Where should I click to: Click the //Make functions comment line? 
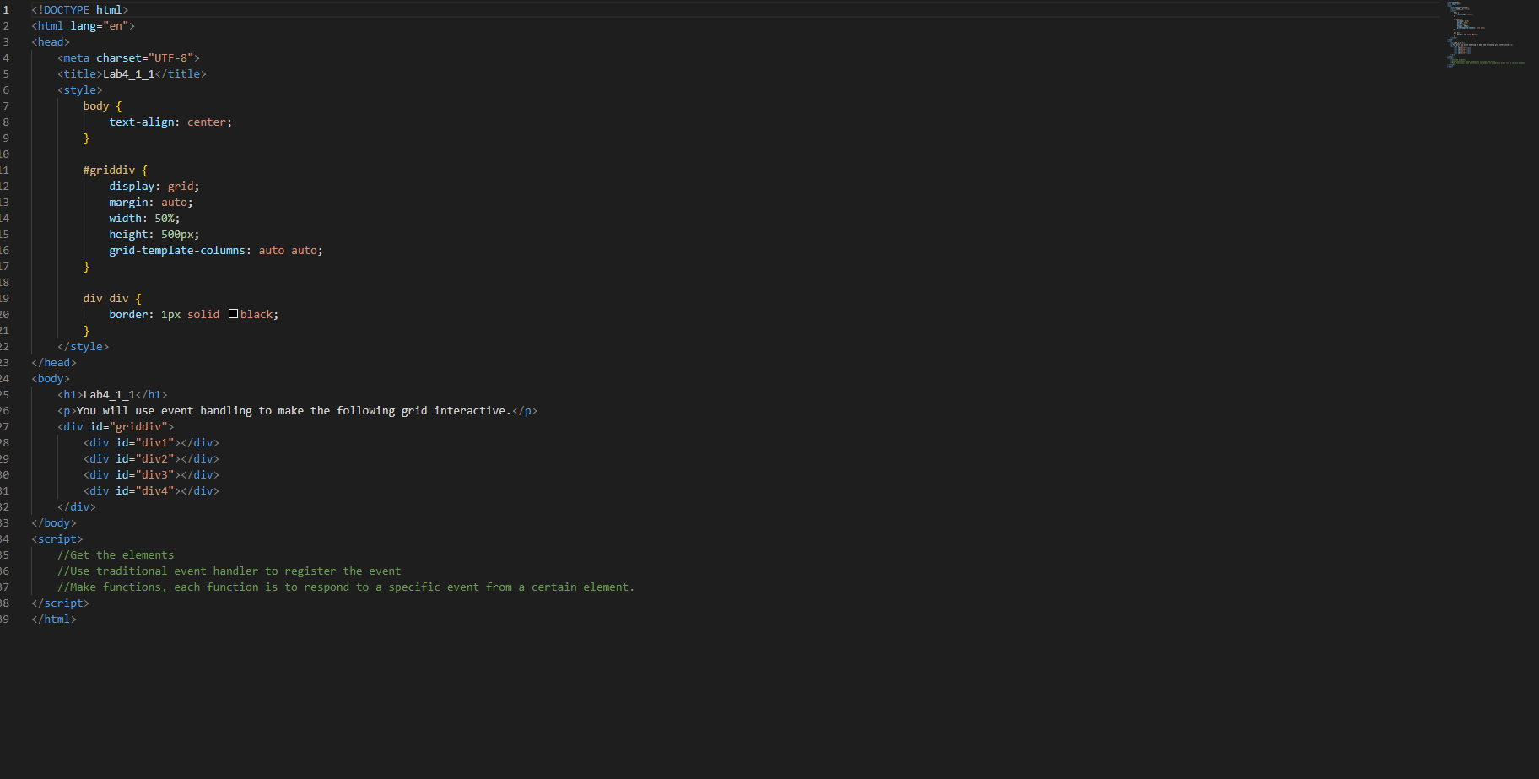pos(346,587)
